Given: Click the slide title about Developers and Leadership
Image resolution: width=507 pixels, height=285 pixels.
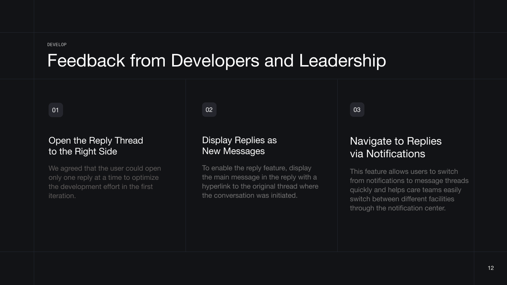Looking at the screenshot, I should point(217,61).
